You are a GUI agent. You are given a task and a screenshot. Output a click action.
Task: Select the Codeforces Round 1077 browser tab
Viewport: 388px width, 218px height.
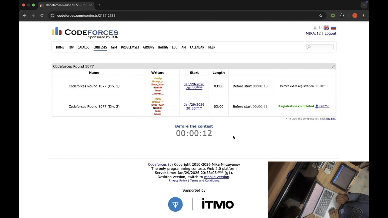click(66, 5)
